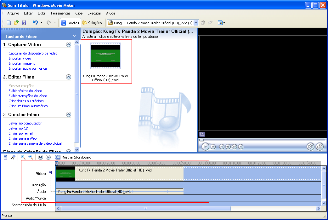This screenshot has width=328, height=220.
Task: Click the Enviar por email link
Action: click(20, 133)
